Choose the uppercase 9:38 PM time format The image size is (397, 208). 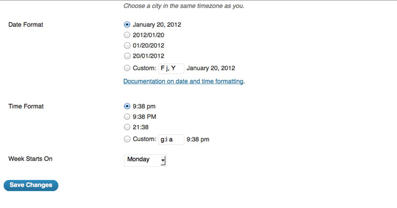click(127, 117)
